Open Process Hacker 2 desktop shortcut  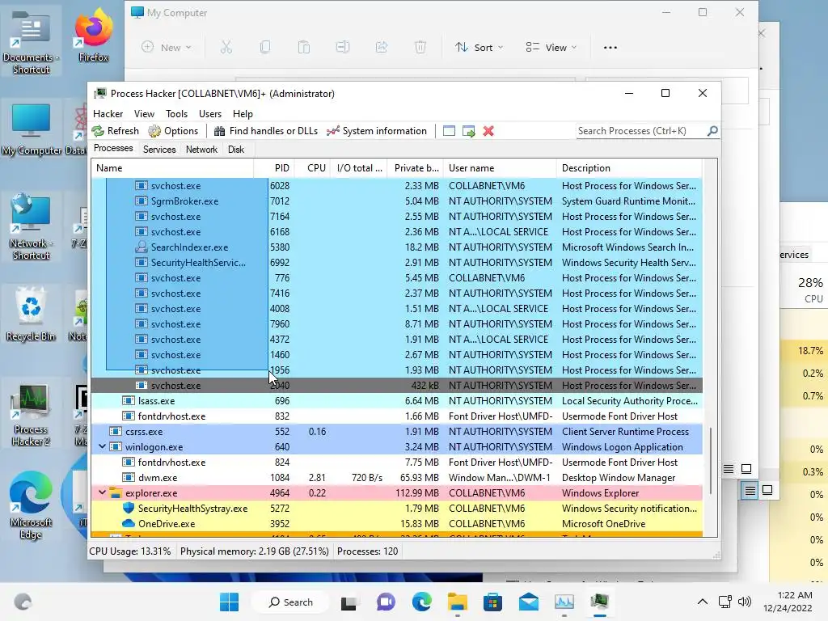point(31,416)
